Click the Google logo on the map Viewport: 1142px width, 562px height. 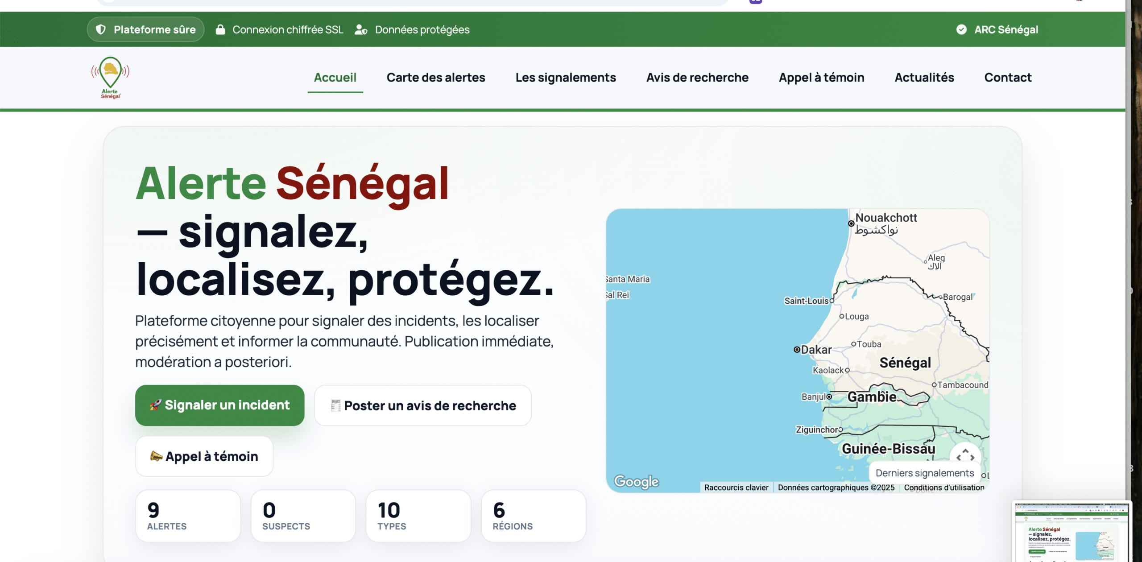636,481
